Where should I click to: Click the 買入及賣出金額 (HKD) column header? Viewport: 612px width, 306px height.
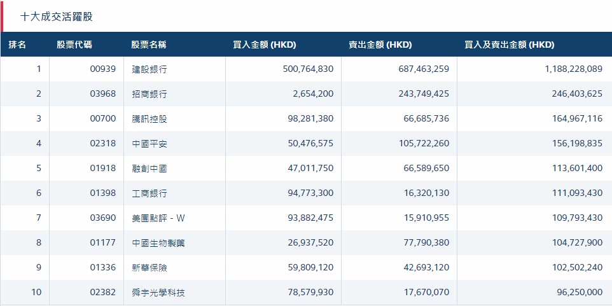point(510,45)
